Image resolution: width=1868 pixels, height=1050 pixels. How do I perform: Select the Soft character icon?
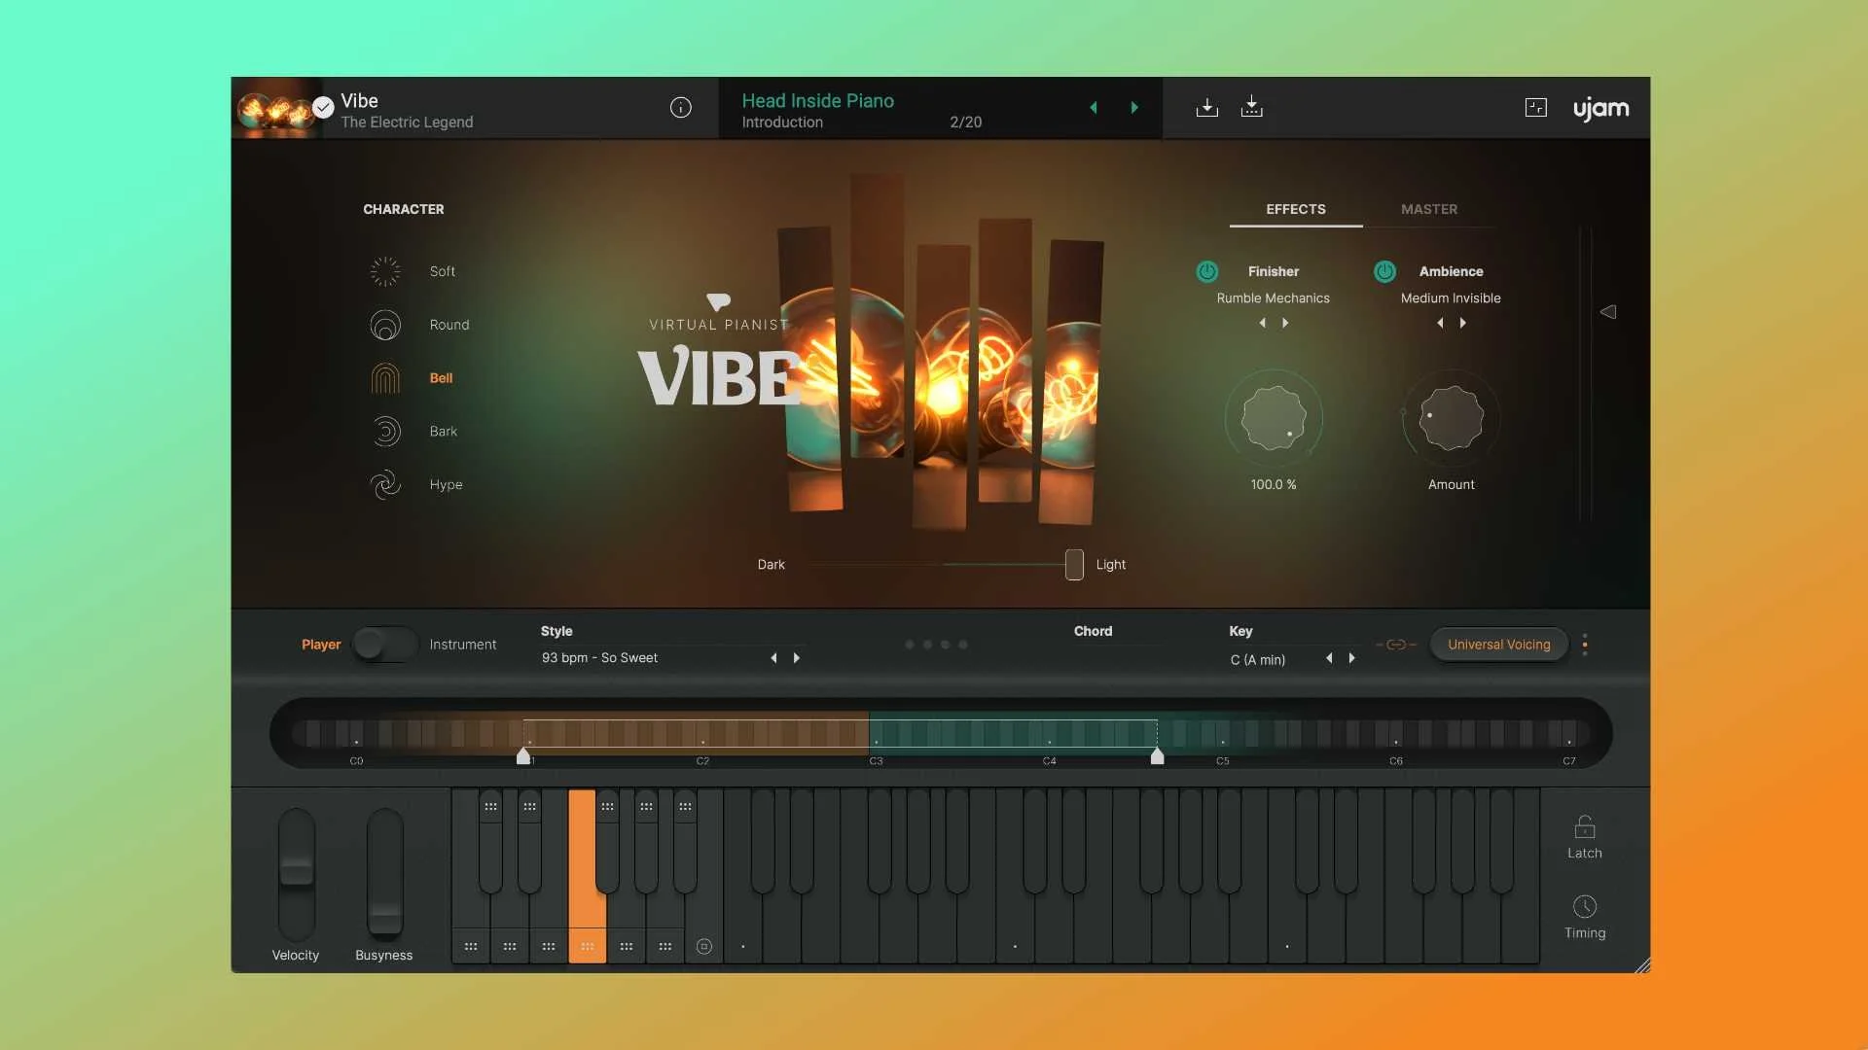(x=385, y=271)
